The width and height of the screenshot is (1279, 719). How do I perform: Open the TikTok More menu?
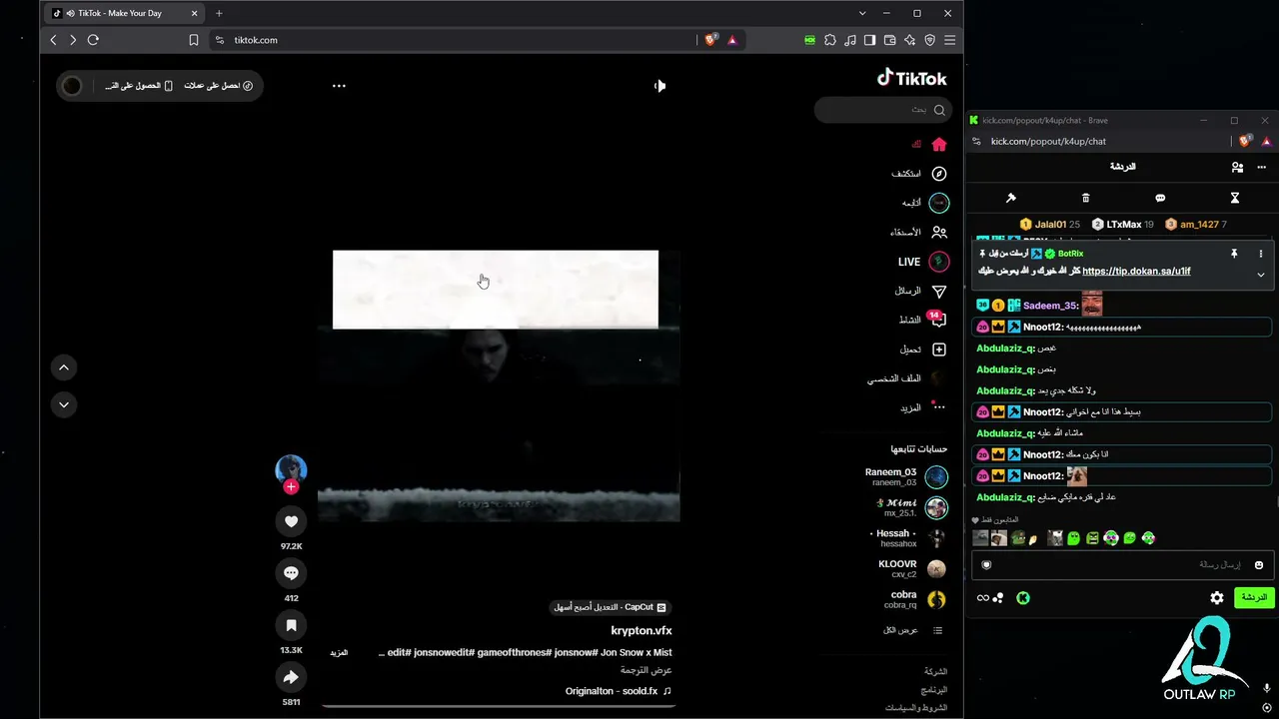pos(922,408)
